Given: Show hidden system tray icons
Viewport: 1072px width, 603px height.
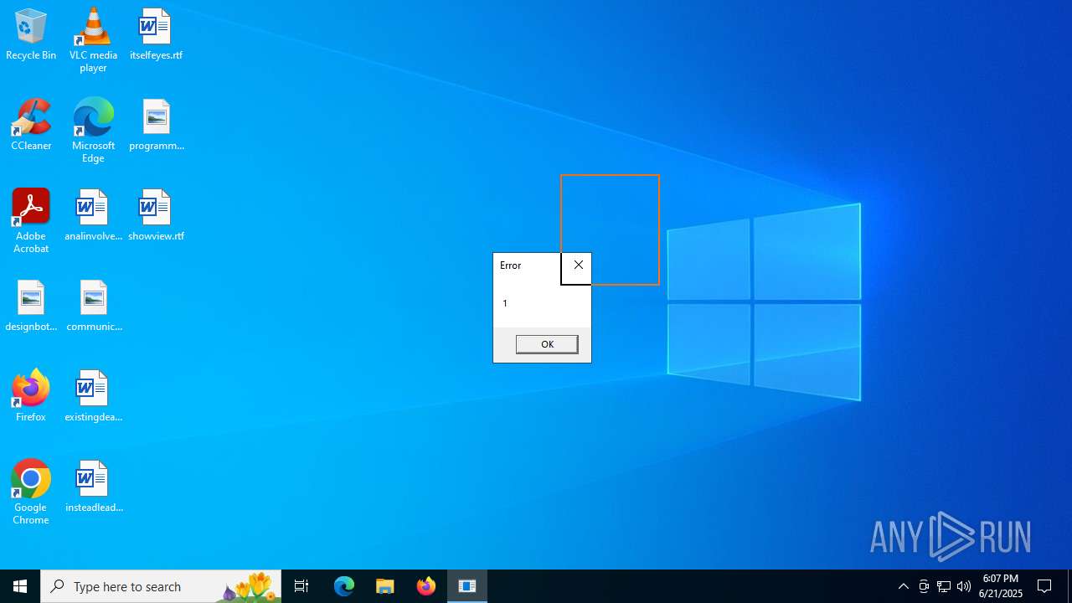Looking at the screenshot, I should (904, 586).
